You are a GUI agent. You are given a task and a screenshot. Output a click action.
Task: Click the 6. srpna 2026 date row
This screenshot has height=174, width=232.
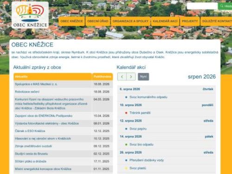(x=167, y=89)
